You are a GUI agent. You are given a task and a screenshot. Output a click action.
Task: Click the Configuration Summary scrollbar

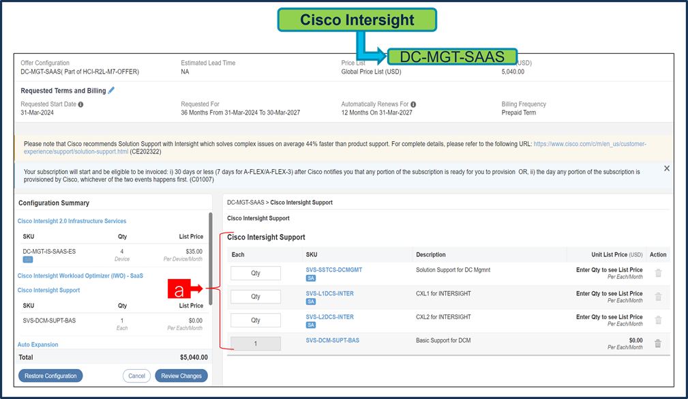pyautogui.click(x=211, y=259)
